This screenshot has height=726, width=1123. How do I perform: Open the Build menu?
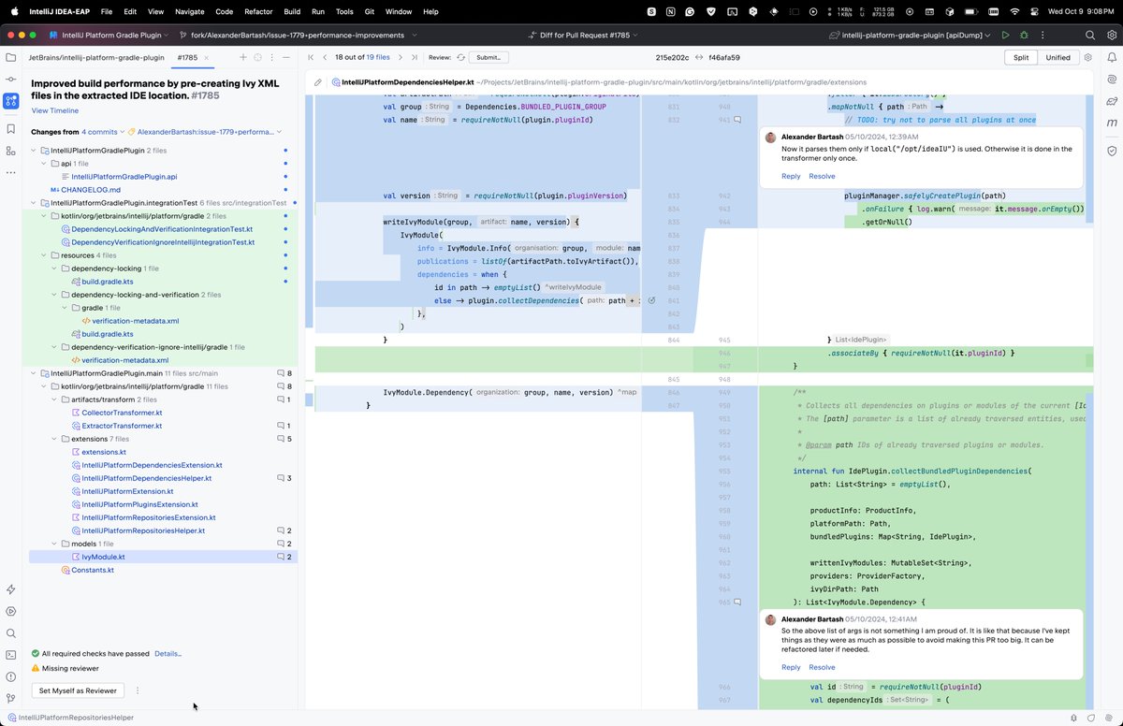[x=292, y=11]
